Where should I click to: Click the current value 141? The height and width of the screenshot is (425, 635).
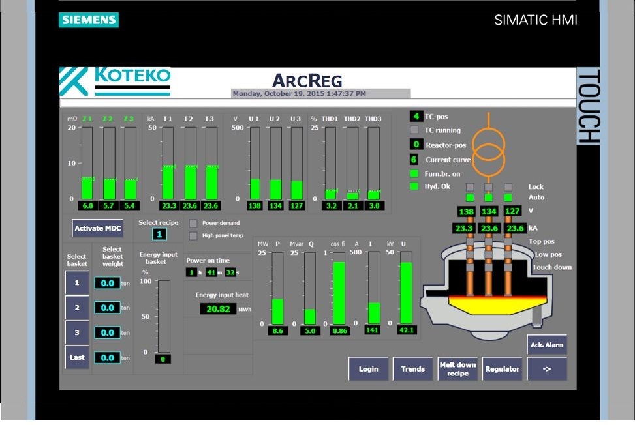click(x=372, y=330)
